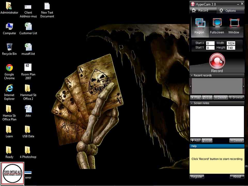
Task: Collapse the Recent records section
Action: 192,76
